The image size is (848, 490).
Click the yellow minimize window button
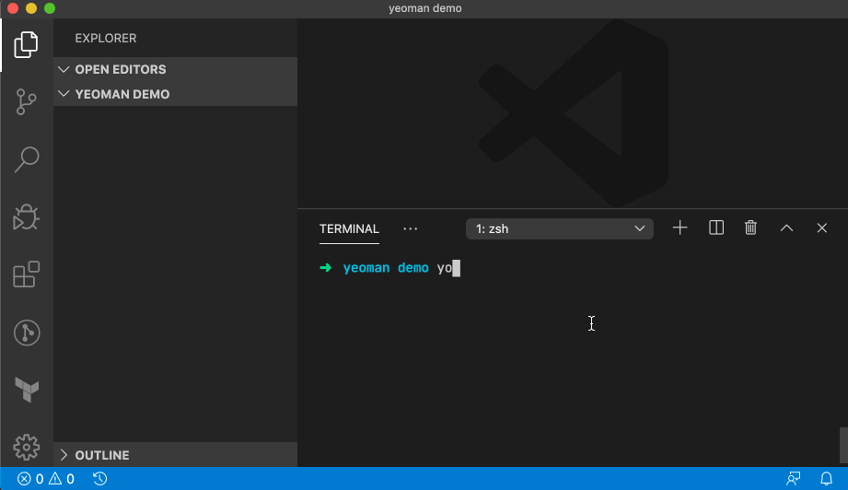point(31,8)
